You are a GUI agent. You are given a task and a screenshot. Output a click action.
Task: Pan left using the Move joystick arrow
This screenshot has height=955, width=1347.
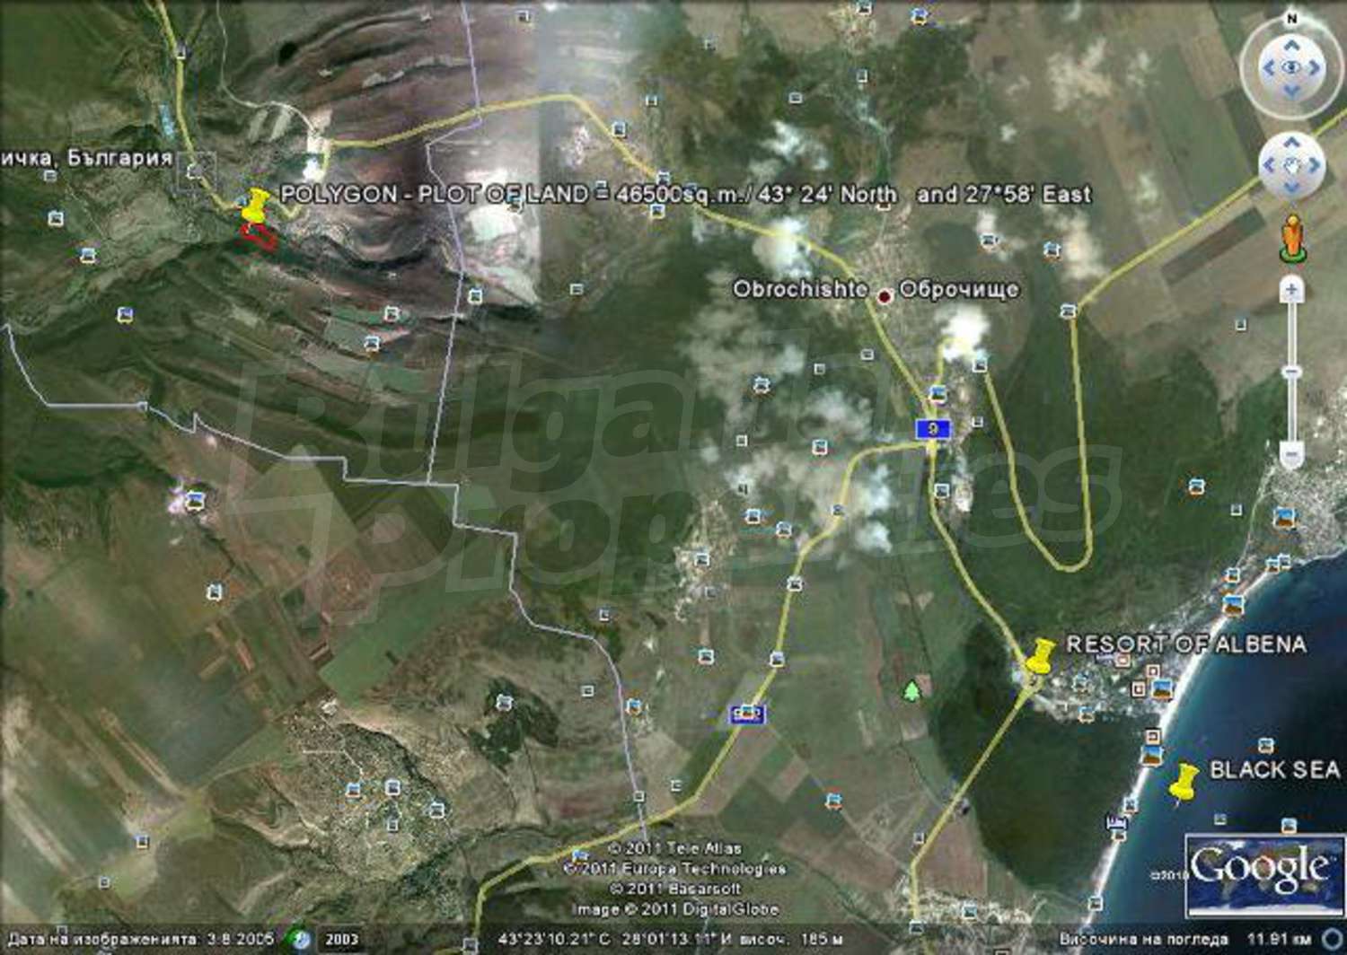(x=1268, y=166)
